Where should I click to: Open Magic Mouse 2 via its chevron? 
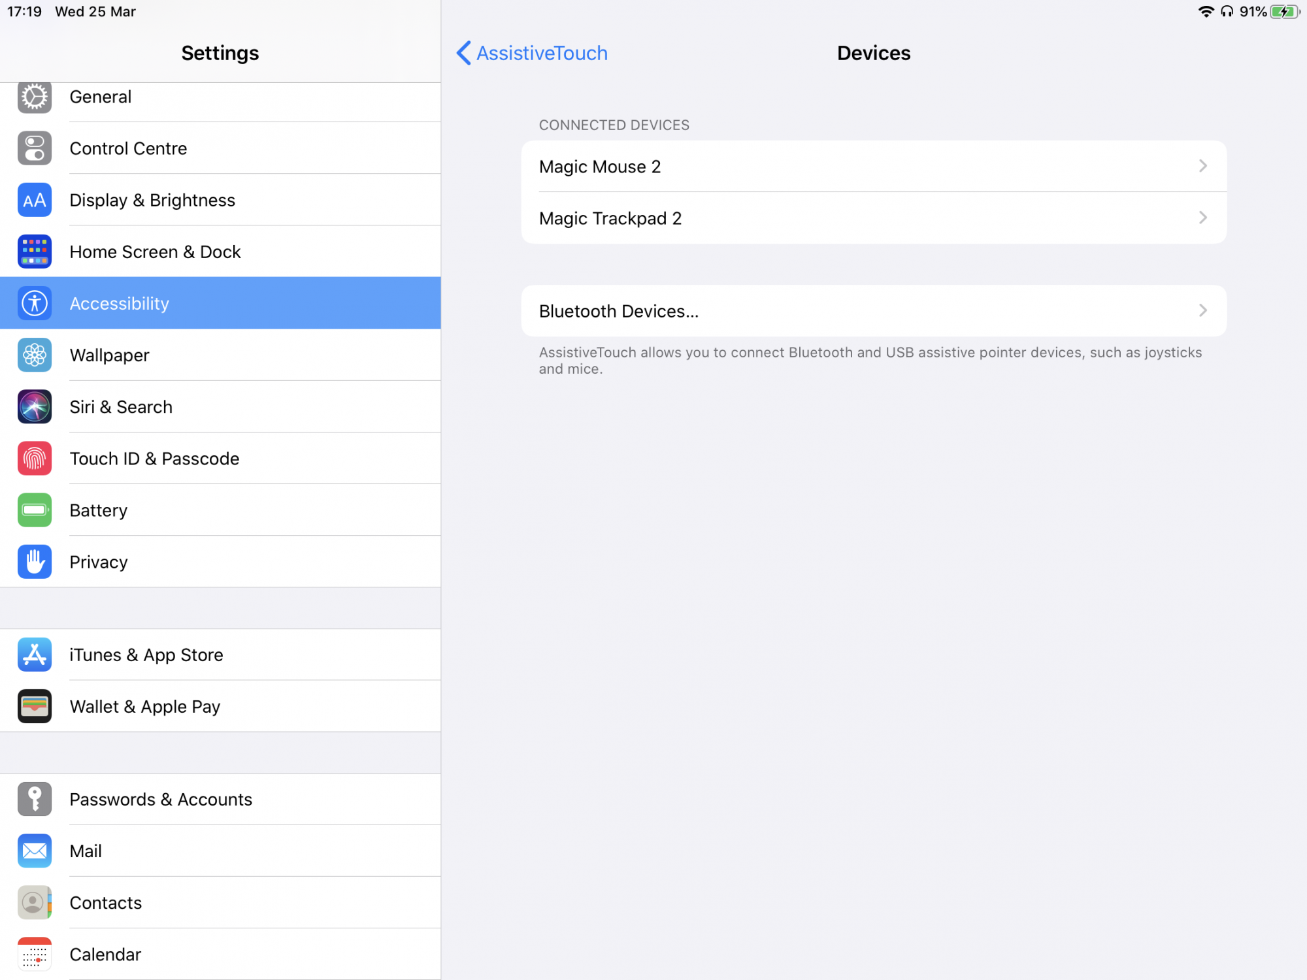[1202, 166]
